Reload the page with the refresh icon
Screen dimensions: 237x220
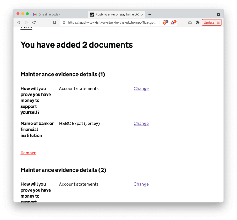coord(34,22)
